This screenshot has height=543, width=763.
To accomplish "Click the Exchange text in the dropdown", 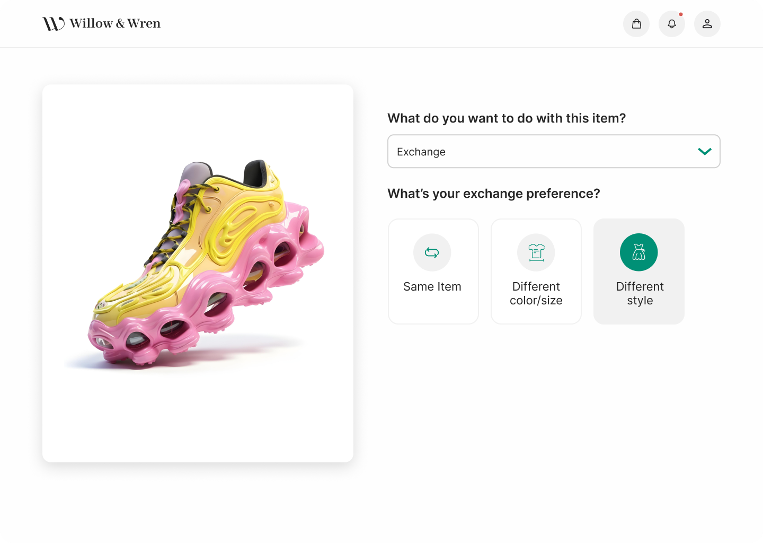I will [421, 152].
